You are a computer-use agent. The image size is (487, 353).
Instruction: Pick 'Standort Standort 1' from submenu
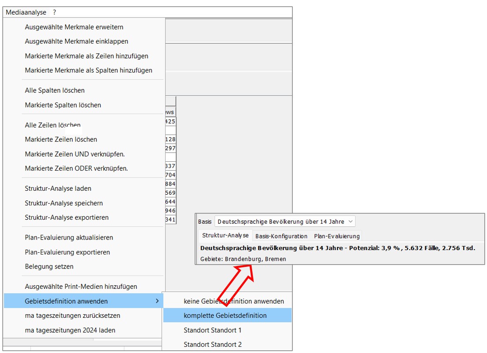pyautogui.click(x=213, y=330)
